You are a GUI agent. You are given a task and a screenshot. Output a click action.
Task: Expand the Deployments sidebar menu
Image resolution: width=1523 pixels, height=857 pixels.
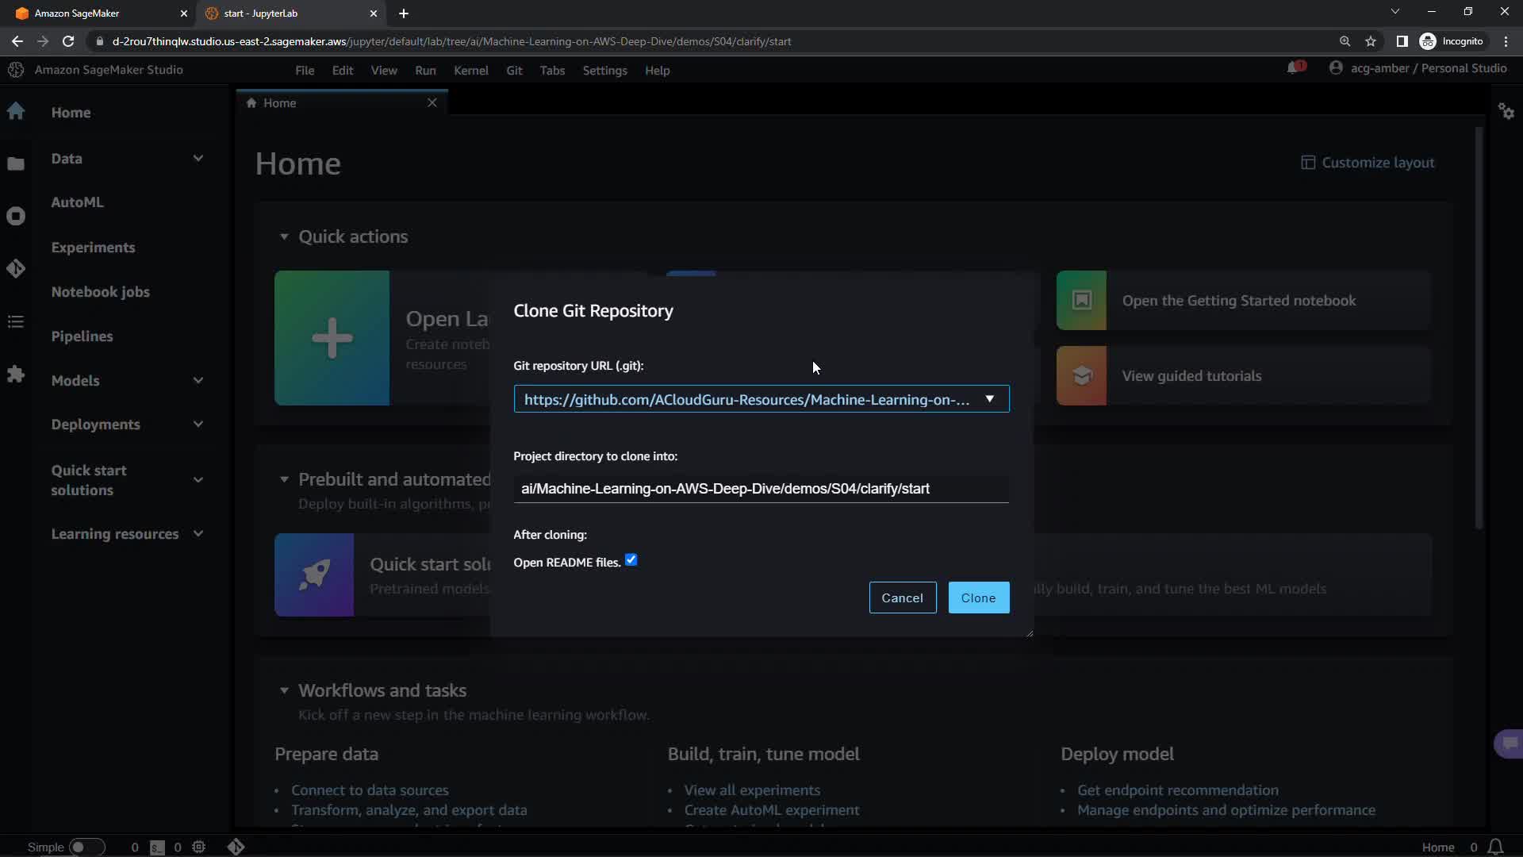point(198,425)
